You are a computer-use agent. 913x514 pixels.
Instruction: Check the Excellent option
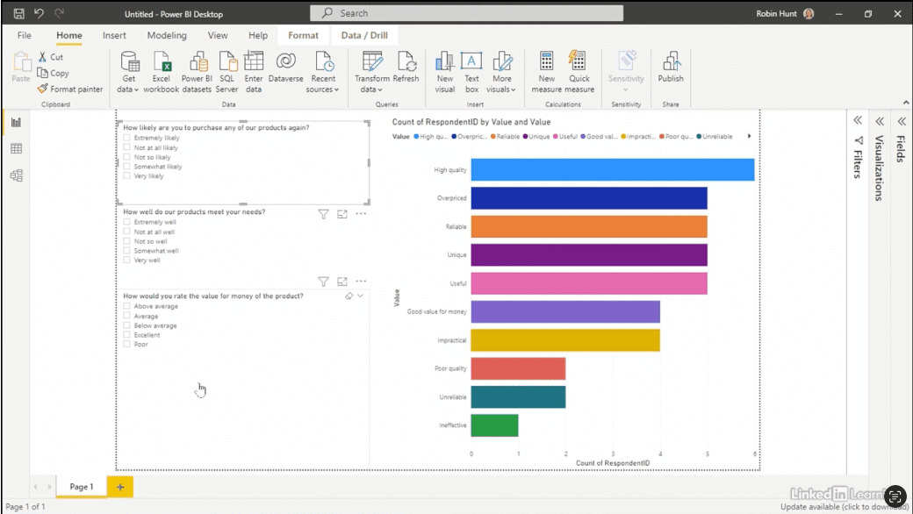(x=126, y=334)
